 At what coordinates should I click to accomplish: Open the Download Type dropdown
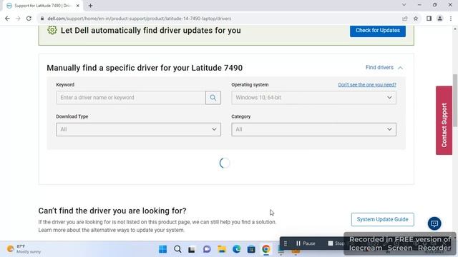point(138,129)
